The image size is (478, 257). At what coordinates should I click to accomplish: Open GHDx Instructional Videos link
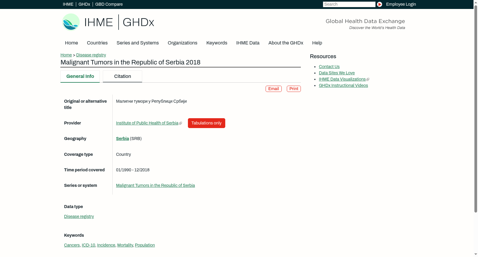click(x=343, y=85)
